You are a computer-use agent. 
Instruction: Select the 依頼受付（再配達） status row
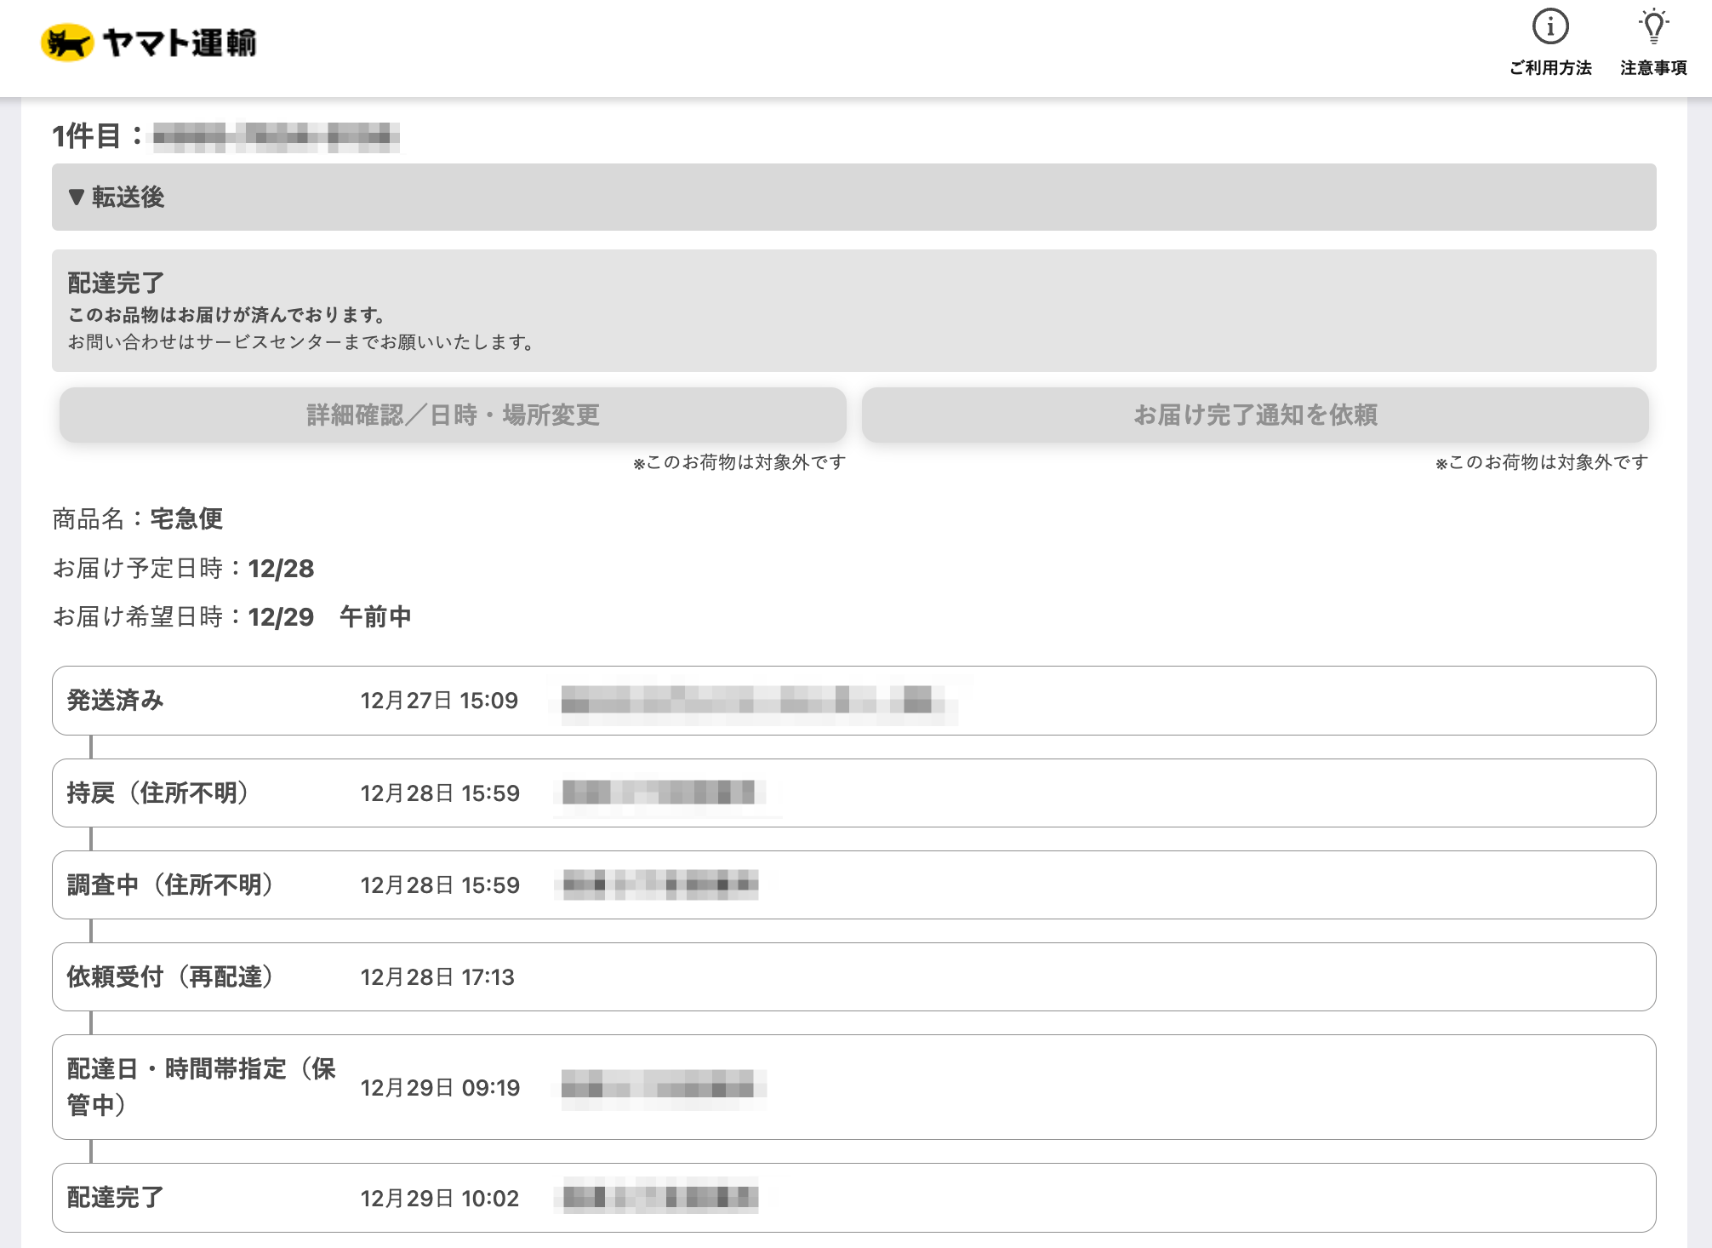click(x=853, y=977)
